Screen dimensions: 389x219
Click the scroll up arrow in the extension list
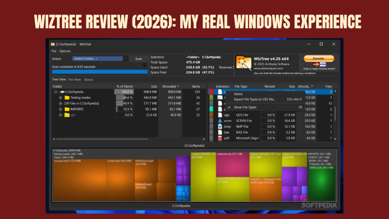[335, 91]
